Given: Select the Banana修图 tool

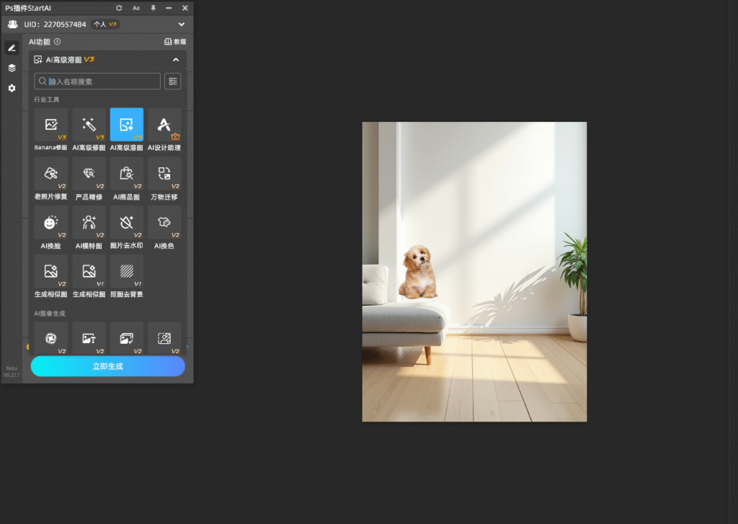Looking at the screenshot, I should (50, 125).
